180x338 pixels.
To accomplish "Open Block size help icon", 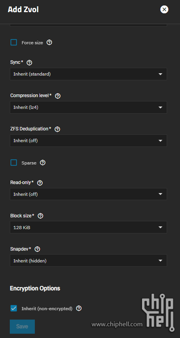I will (40, 216).
